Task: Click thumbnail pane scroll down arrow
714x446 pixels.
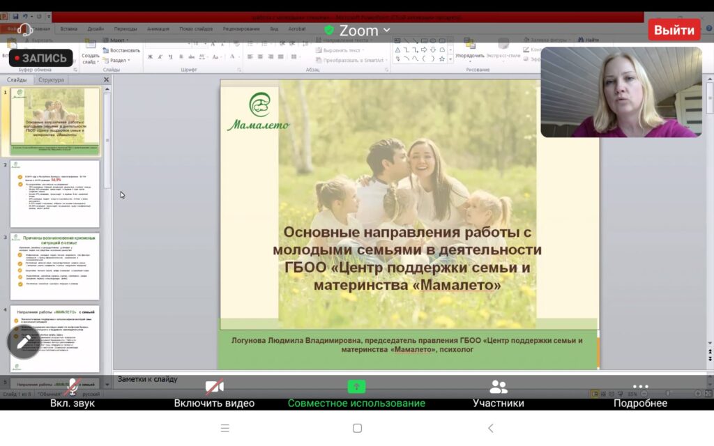Action: coord(107,385)
